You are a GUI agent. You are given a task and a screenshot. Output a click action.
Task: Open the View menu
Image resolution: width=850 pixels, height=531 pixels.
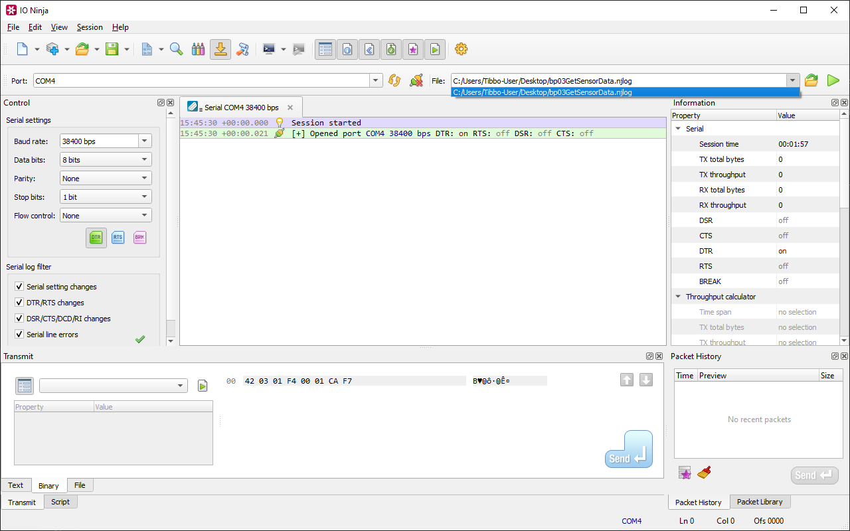click(x=59, y=27)
